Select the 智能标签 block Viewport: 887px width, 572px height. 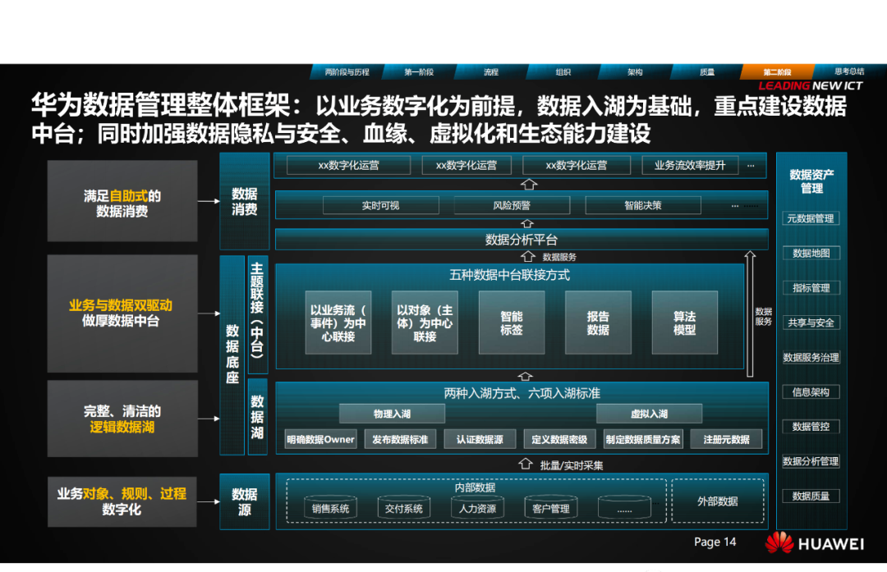pyautogui.click(x=512, y=323)
